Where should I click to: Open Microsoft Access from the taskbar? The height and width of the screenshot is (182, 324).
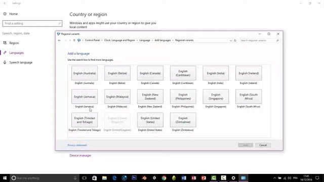(193, 178)
